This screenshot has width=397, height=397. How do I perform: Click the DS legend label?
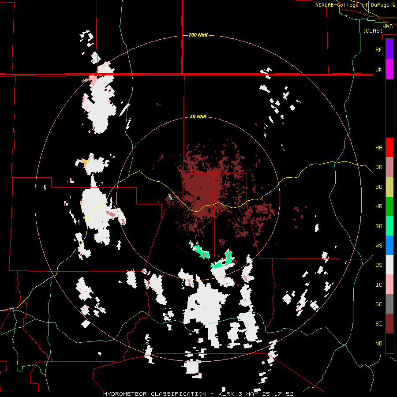[x=378, y=265]
